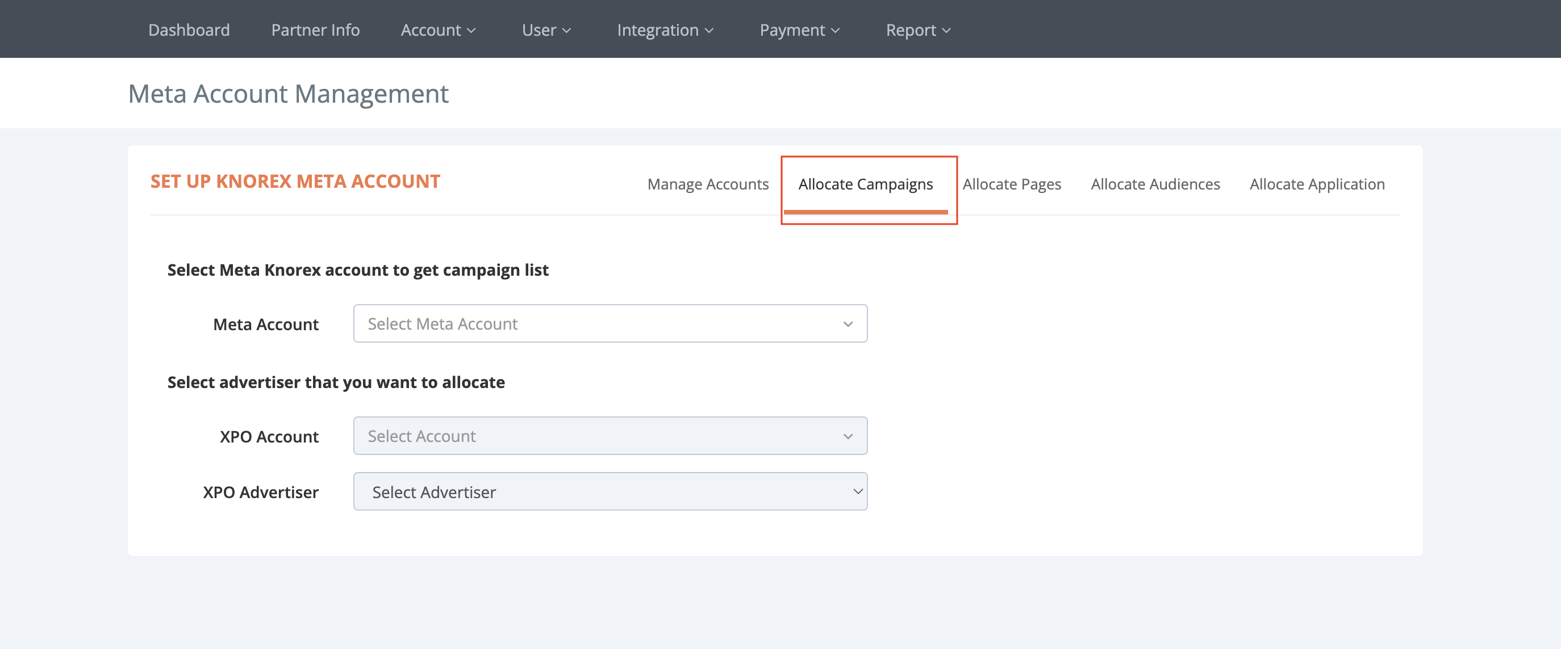Switch to Manage Accounts tab
This screenshot has width=1561, height=649.
[x=707, y=184]
